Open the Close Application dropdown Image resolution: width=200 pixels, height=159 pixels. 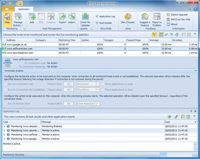click(x=98, y=104)
